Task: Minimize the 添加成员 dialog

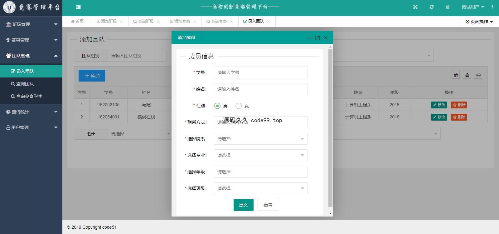Action: coord(309,38)
